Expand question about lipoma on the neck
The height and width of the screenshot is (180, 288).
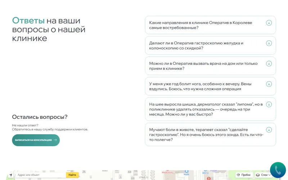pyautogui.click(x=210, y=109)
